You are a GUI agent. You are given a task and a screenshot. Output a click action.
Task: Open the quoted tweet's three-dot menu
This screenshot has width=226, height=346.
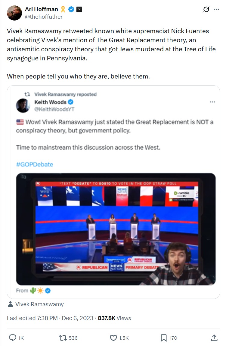pyautogui.click(x=212, y=102)
